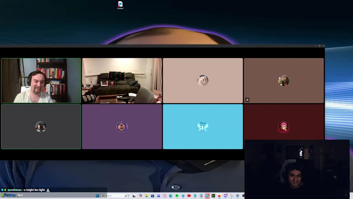Screen dimensions: 353x199
Task: Switch to the highlighted red-badged call app
Action: (x=207, y=196)
